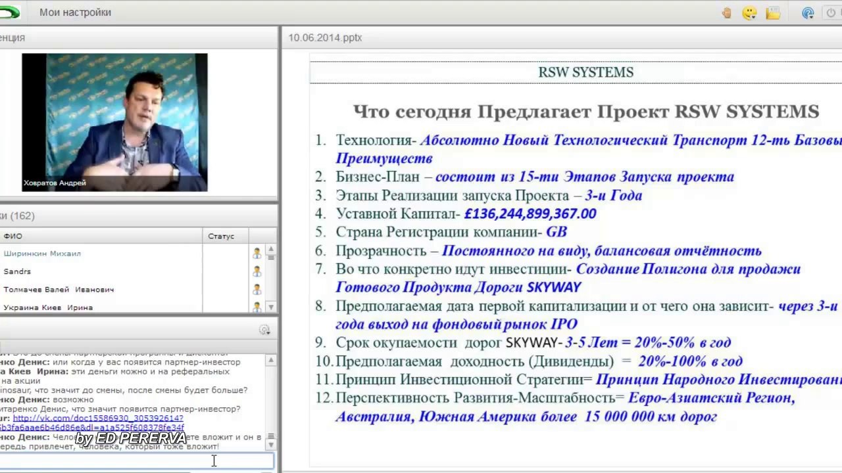Click the green logo at top-left

(9, 12)
